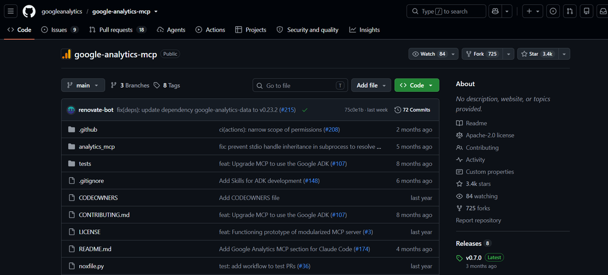Image resolution: width=608 pixels, height=275 pixels.
Task: Open the 72 Commits history link
Action: (412, 110)
